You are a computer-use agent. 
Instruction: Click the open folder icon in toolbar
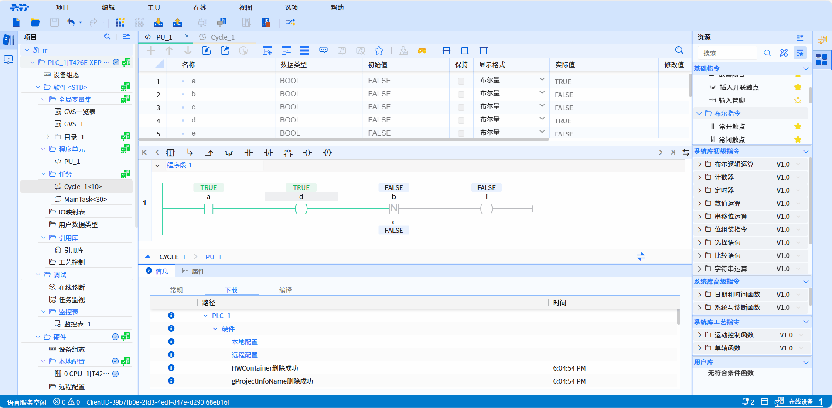pyautogui.click(x=35, y=22)
